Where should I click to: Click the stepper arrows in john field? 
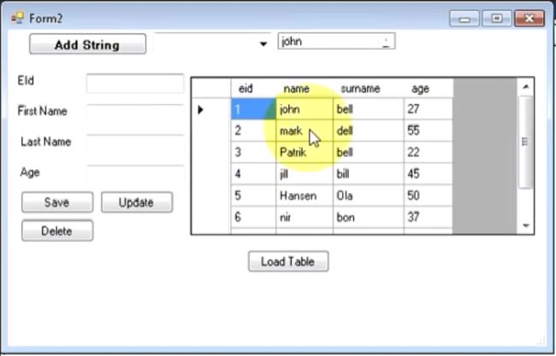(x=386, y=41)
